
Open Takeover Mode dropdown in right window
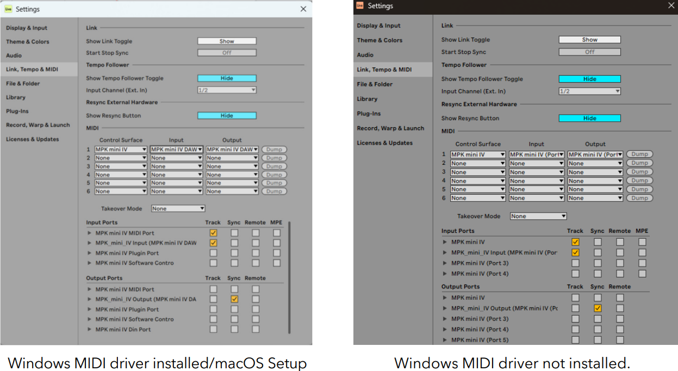(x=538, y=216)
